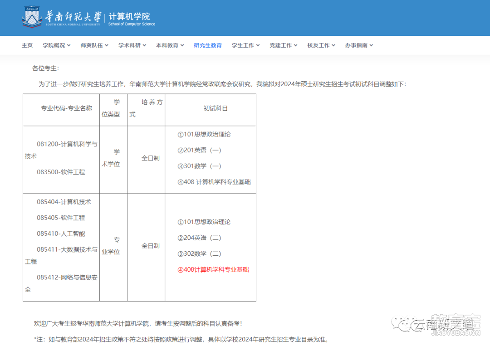Click the red ④408计算机学科专业基础 line
The width and height of the screenshot is (490, 346).
tap(213, 269)
